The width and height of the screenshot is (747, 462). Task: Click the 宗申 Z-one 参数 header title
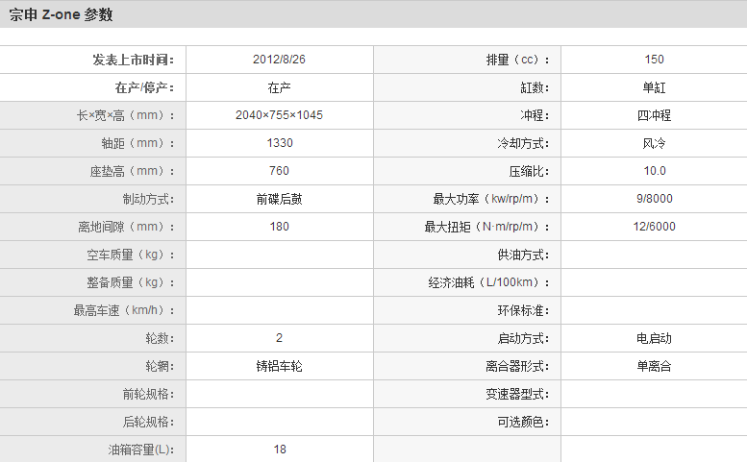[61, 14]
